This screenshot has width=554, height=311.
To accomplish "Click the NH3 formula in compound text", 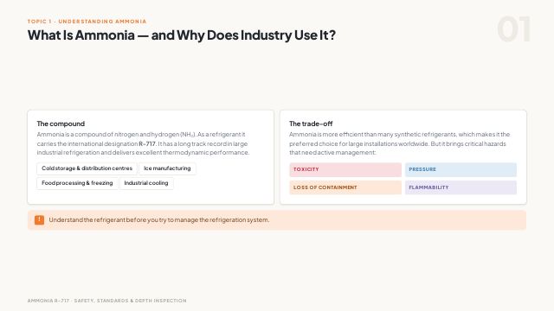I will coord(188,135).
